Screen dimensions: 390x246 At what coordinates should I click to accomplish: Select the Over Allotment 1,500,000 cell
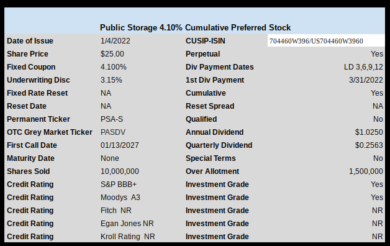click(366, 171)
